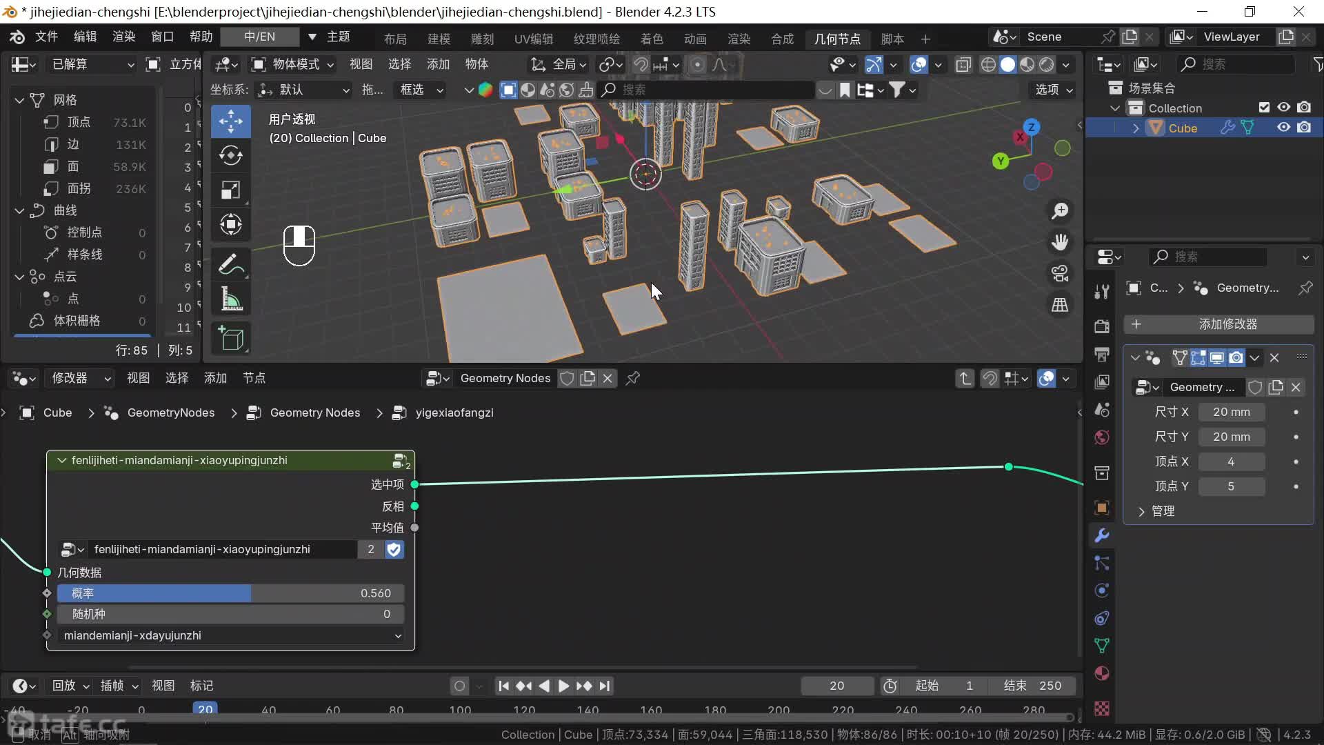Open the Modifiers wrench properties tab
This screenshot has width=1324, height=745.
point(1102,535)
